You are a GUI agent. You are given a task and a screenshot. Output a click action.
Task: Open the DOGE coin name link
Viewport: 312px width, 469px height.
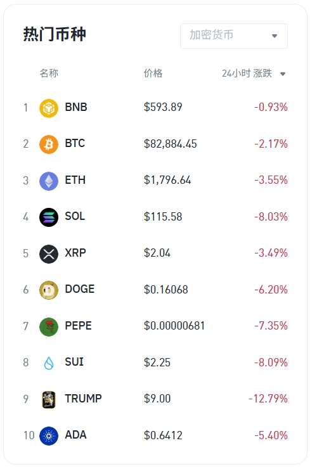[80, 289]
